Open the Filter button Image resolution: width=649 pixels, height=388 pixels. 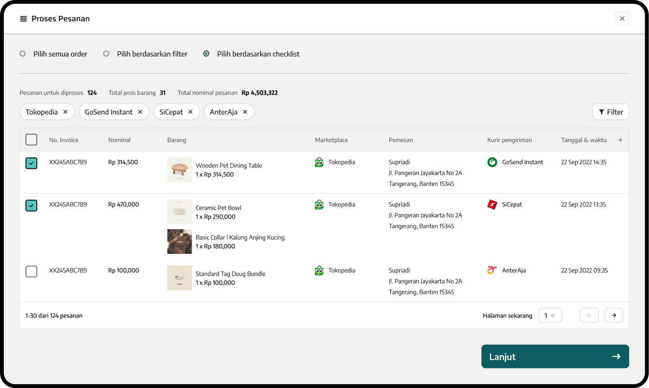pos(610,112)
